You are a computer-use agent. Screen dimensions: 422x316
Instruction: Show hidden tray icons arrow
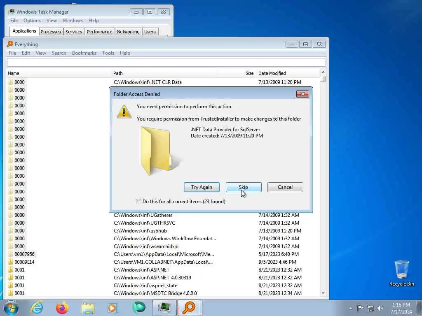(350, 308)
